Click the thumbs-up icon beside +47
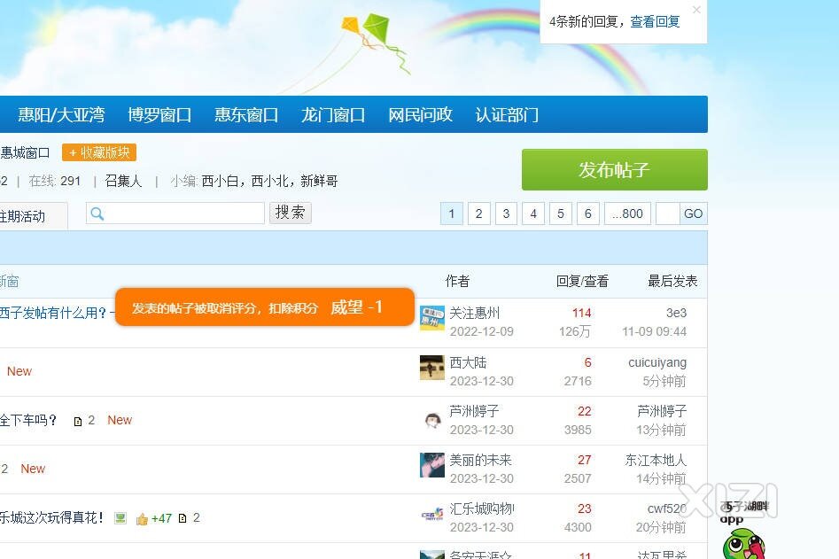 pos(142,518)
